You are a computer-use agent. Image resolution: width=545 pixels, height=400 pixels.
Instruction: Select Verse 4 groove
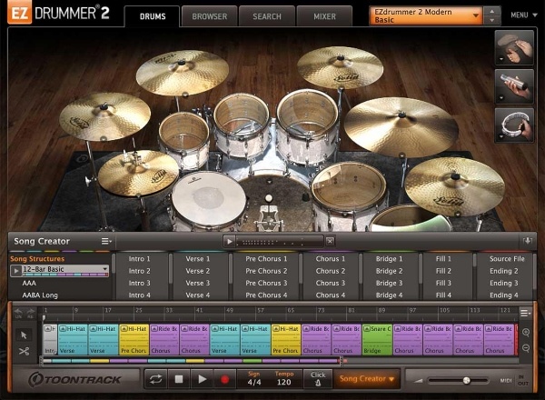pyautogui.click(x=197, y=295)
